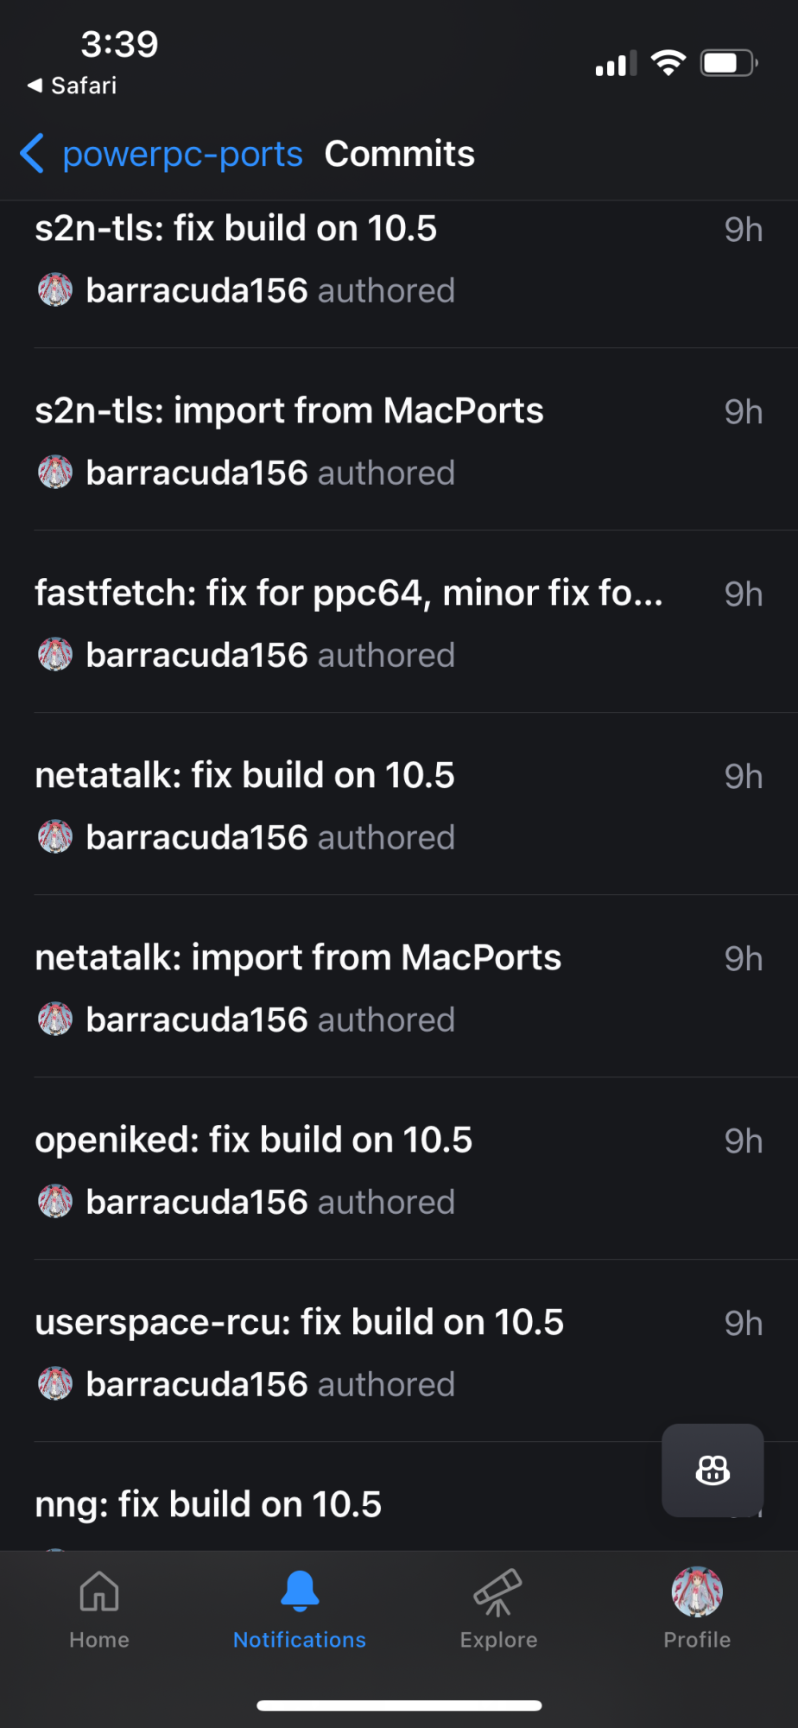Tap avatar beside openiked commit author
The height and width of the screenshot is (1728, 798).
55,1202
